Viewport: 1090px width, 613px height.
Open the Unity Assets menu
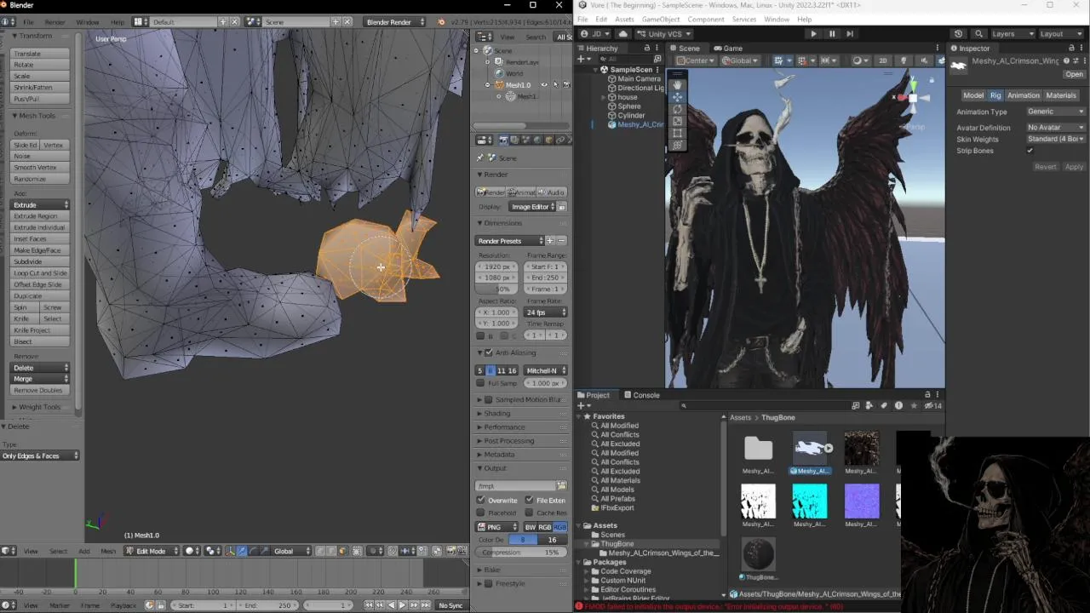click(624, 19)
